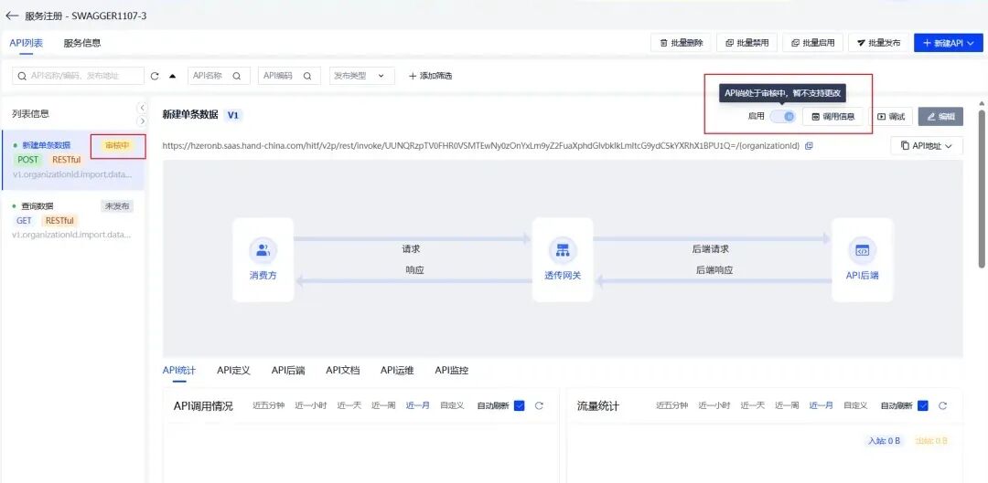988x483 pixels.
Task: Select 自定义 range in 流量统计
Action: tap(855, 405)
